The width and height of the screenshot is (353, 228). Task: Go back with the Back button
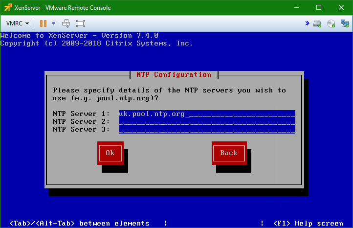coord(229,153)
